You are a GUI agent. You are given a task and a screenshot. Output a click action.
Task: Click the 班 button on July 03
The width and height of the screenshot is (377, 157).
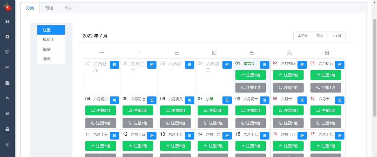point(340,65)
